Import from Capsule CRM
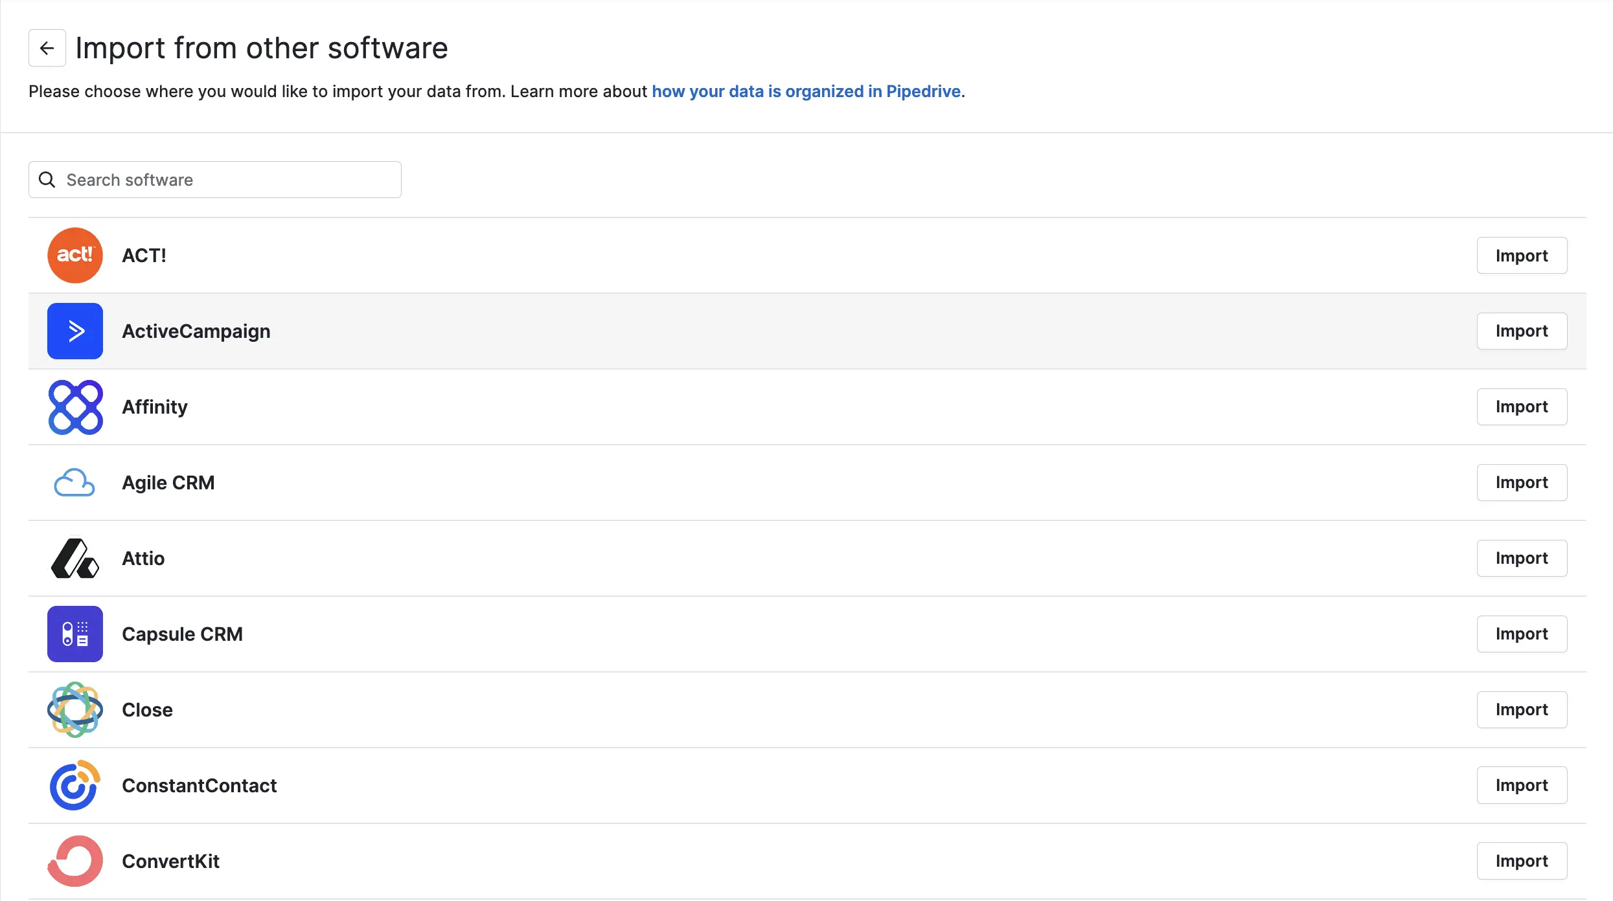The image size is (1613, 901). (1521, 634)
